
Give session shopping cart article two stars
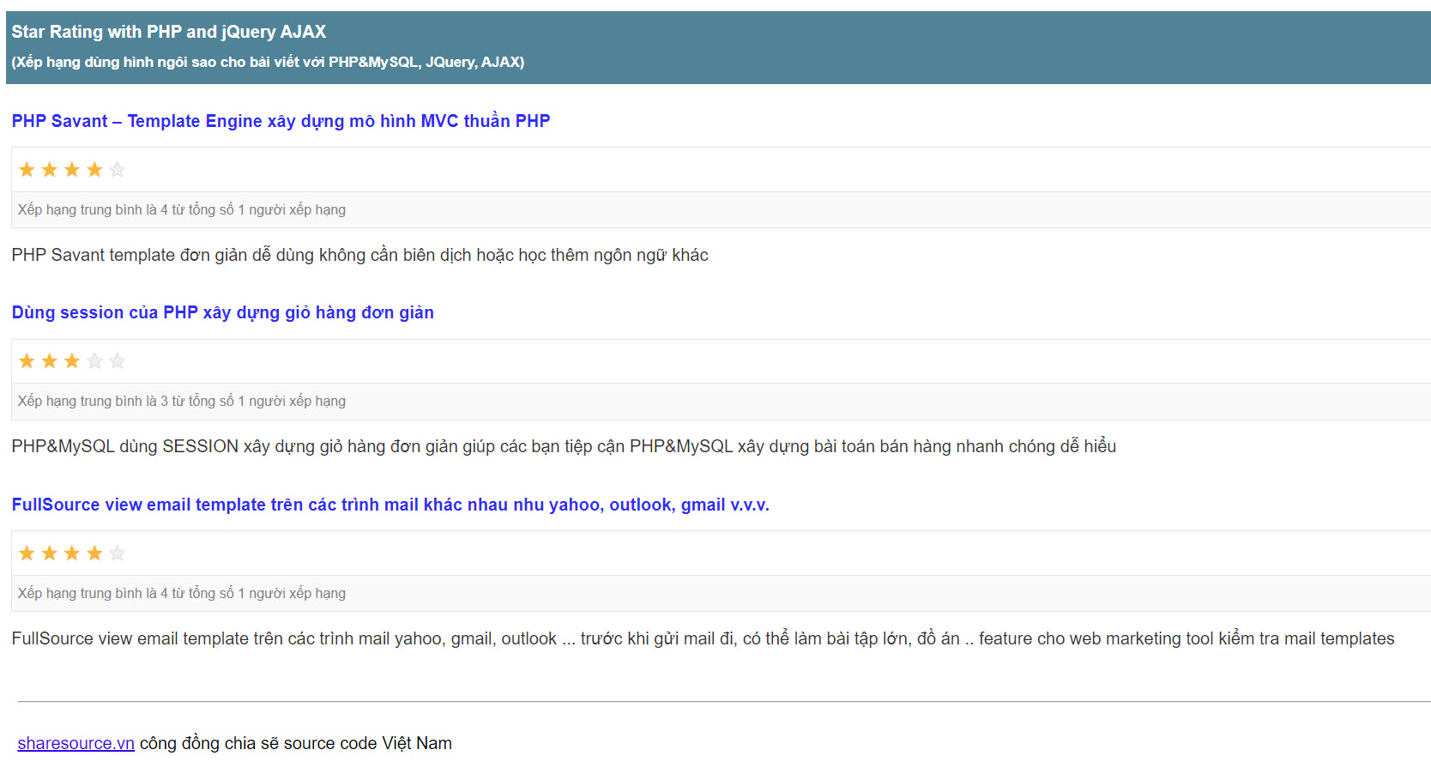click(50, 361)
